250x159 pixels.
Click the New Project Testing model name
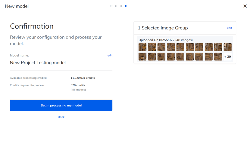pyautogui.click(x=38, y=63)
